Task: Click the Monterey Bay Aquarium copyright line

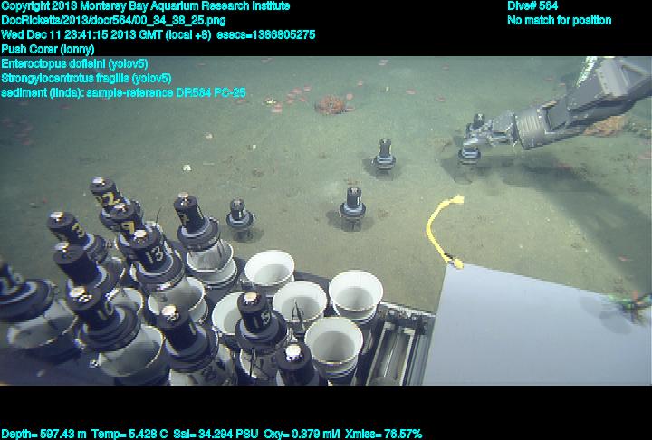Action: [146, 6]
